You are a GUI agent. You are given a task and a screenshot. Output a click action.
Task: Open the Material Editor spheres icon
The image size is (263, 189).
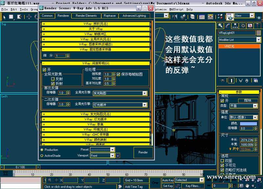click(220, 17)
